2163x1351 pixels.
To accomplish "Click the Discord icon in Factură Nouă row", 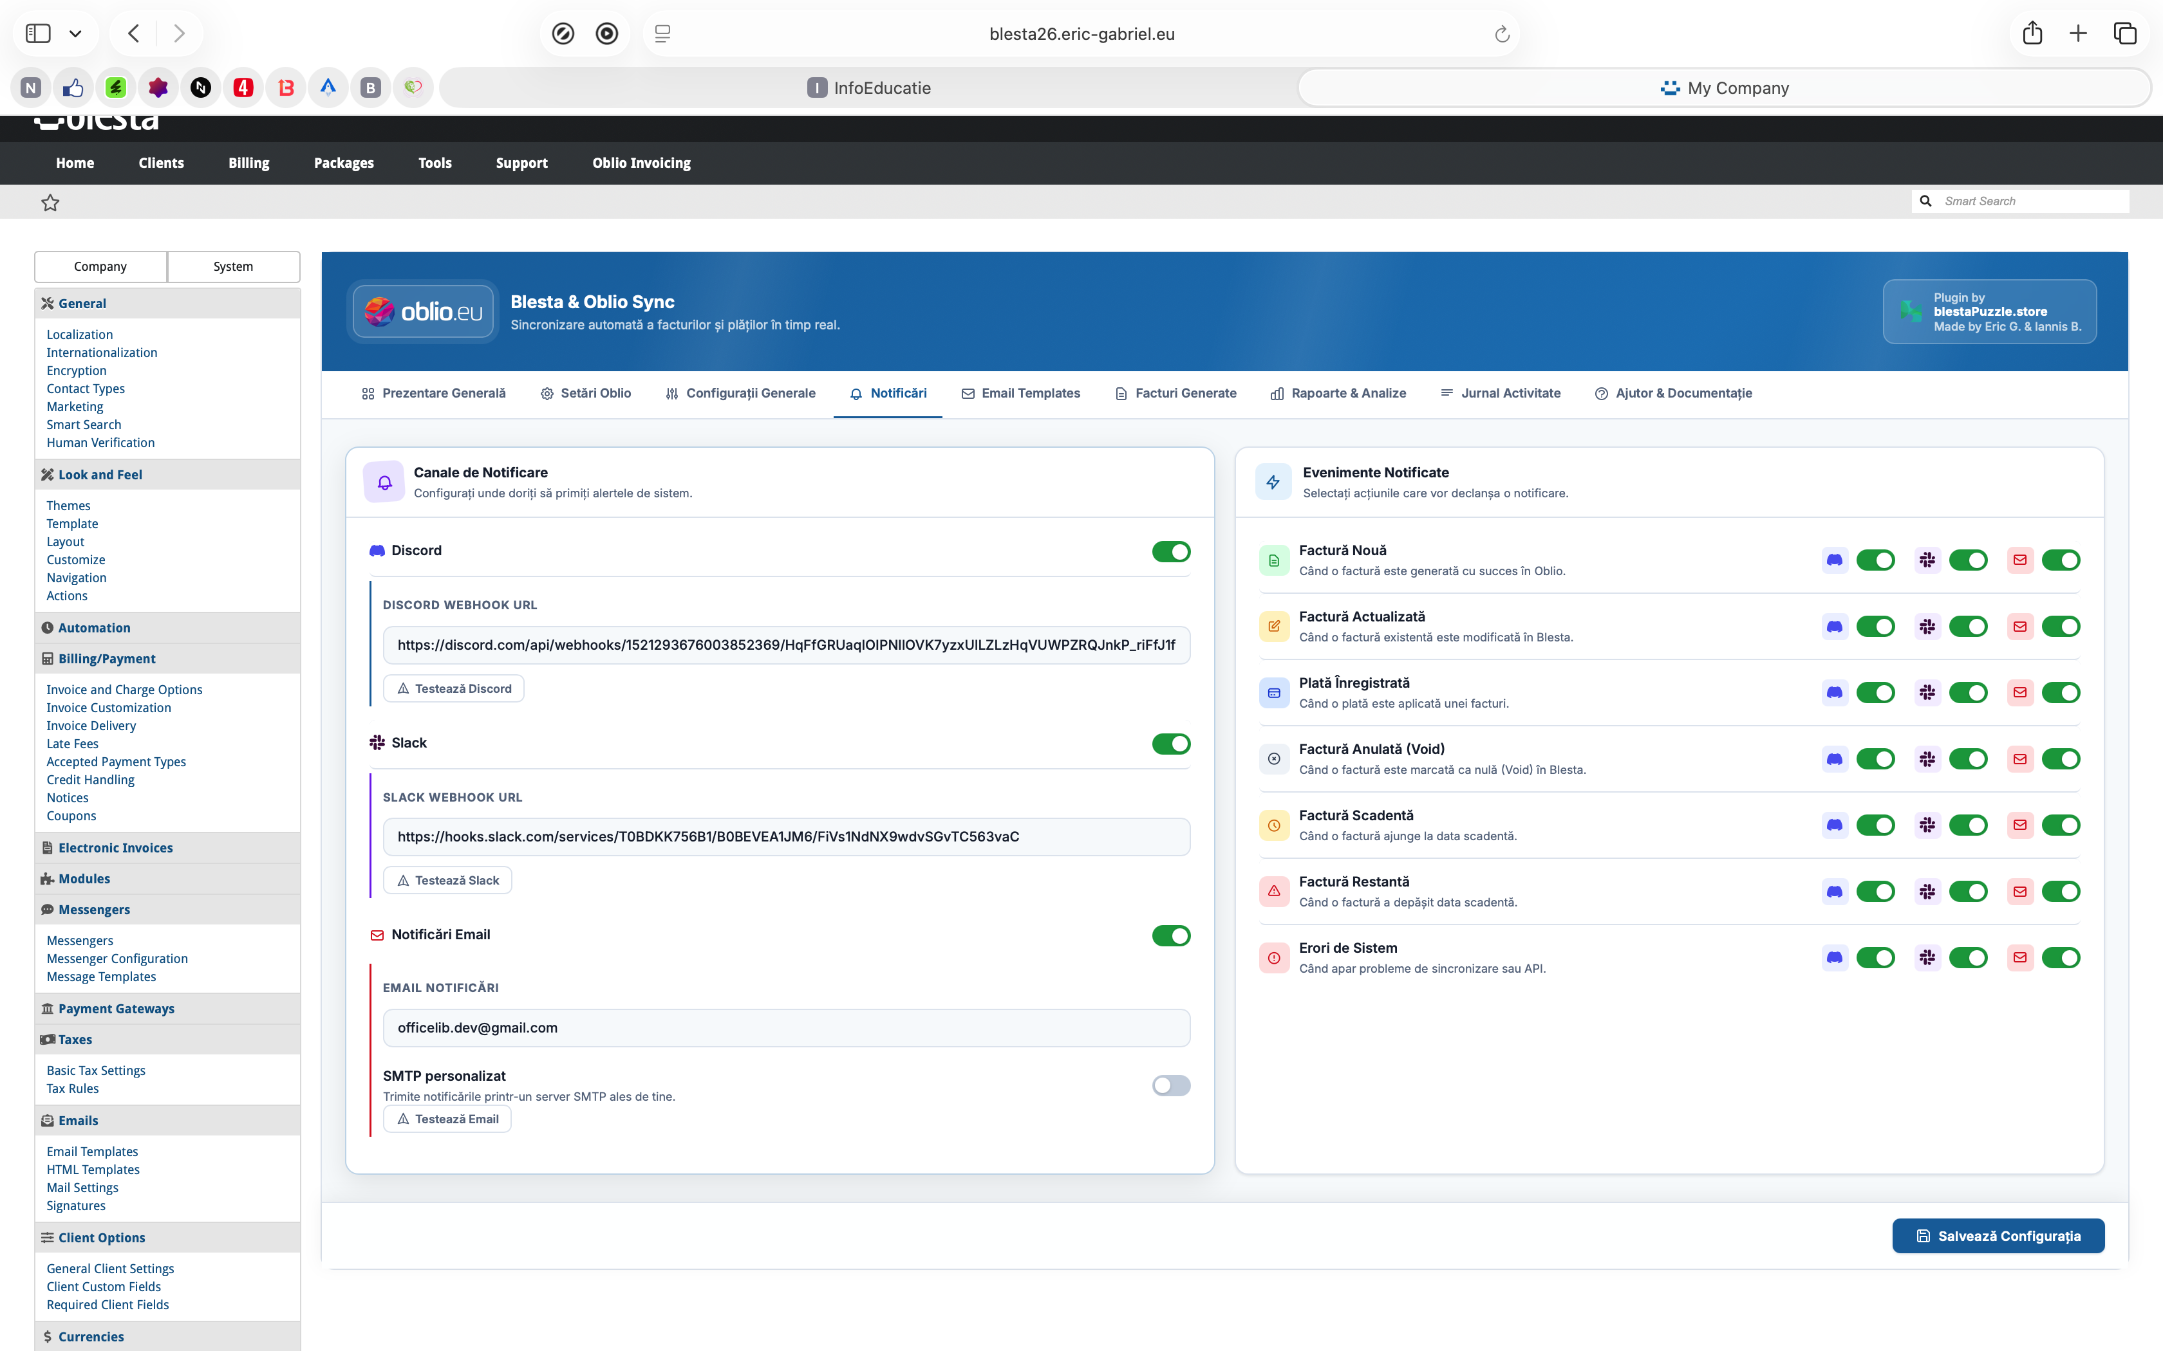I will [1835, 560].
